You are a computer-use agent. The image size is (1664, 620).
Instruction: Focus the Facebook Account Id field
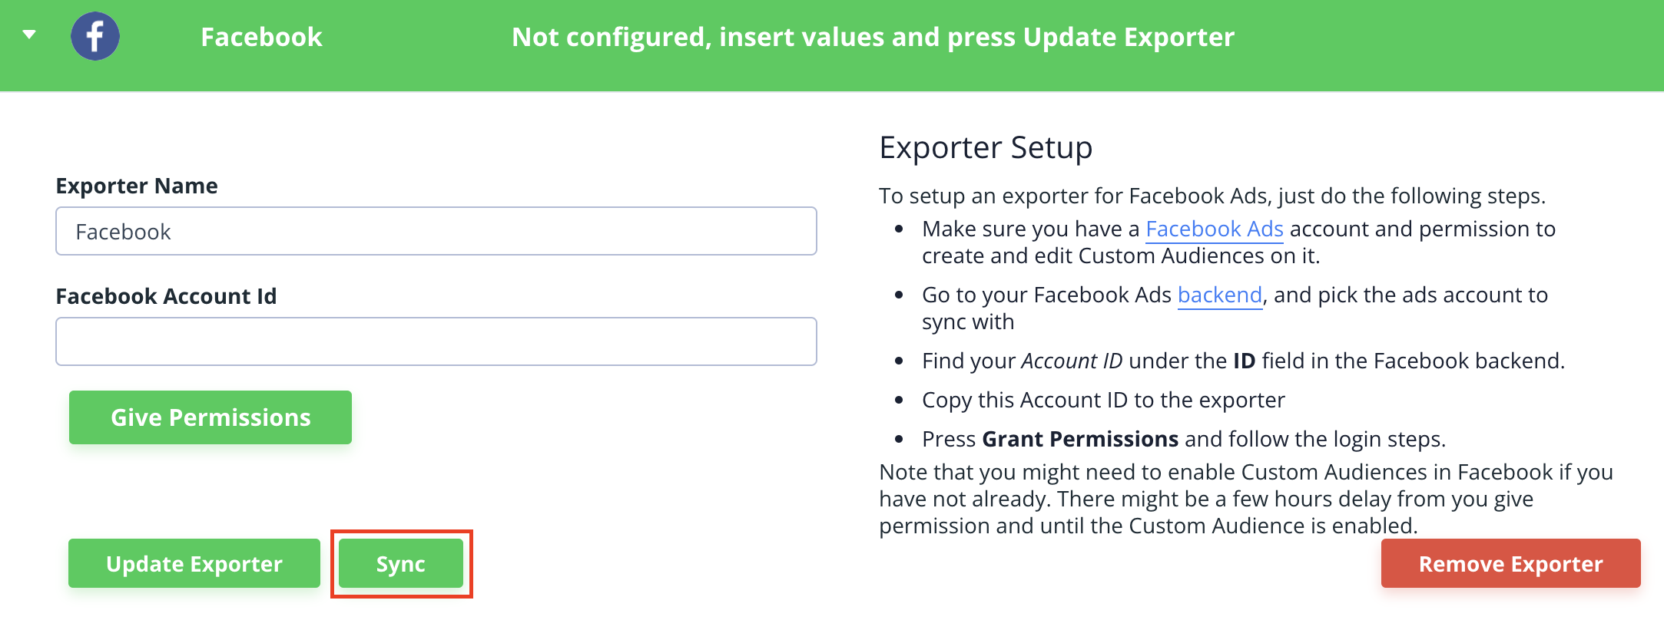[x=436, y=341]
